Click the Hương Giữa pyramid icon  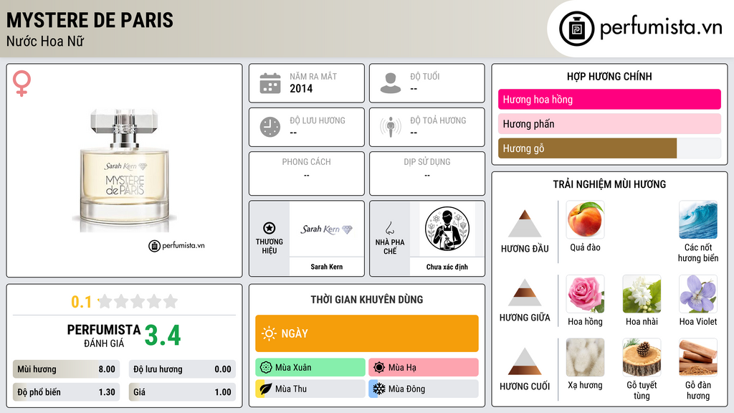(525, 293)
